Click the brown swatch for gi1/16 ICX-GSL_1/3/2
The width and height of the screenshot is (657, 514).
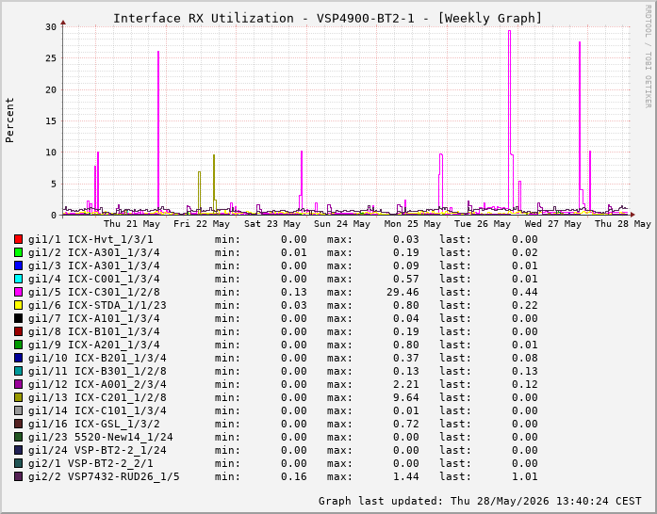click(18, 424)
